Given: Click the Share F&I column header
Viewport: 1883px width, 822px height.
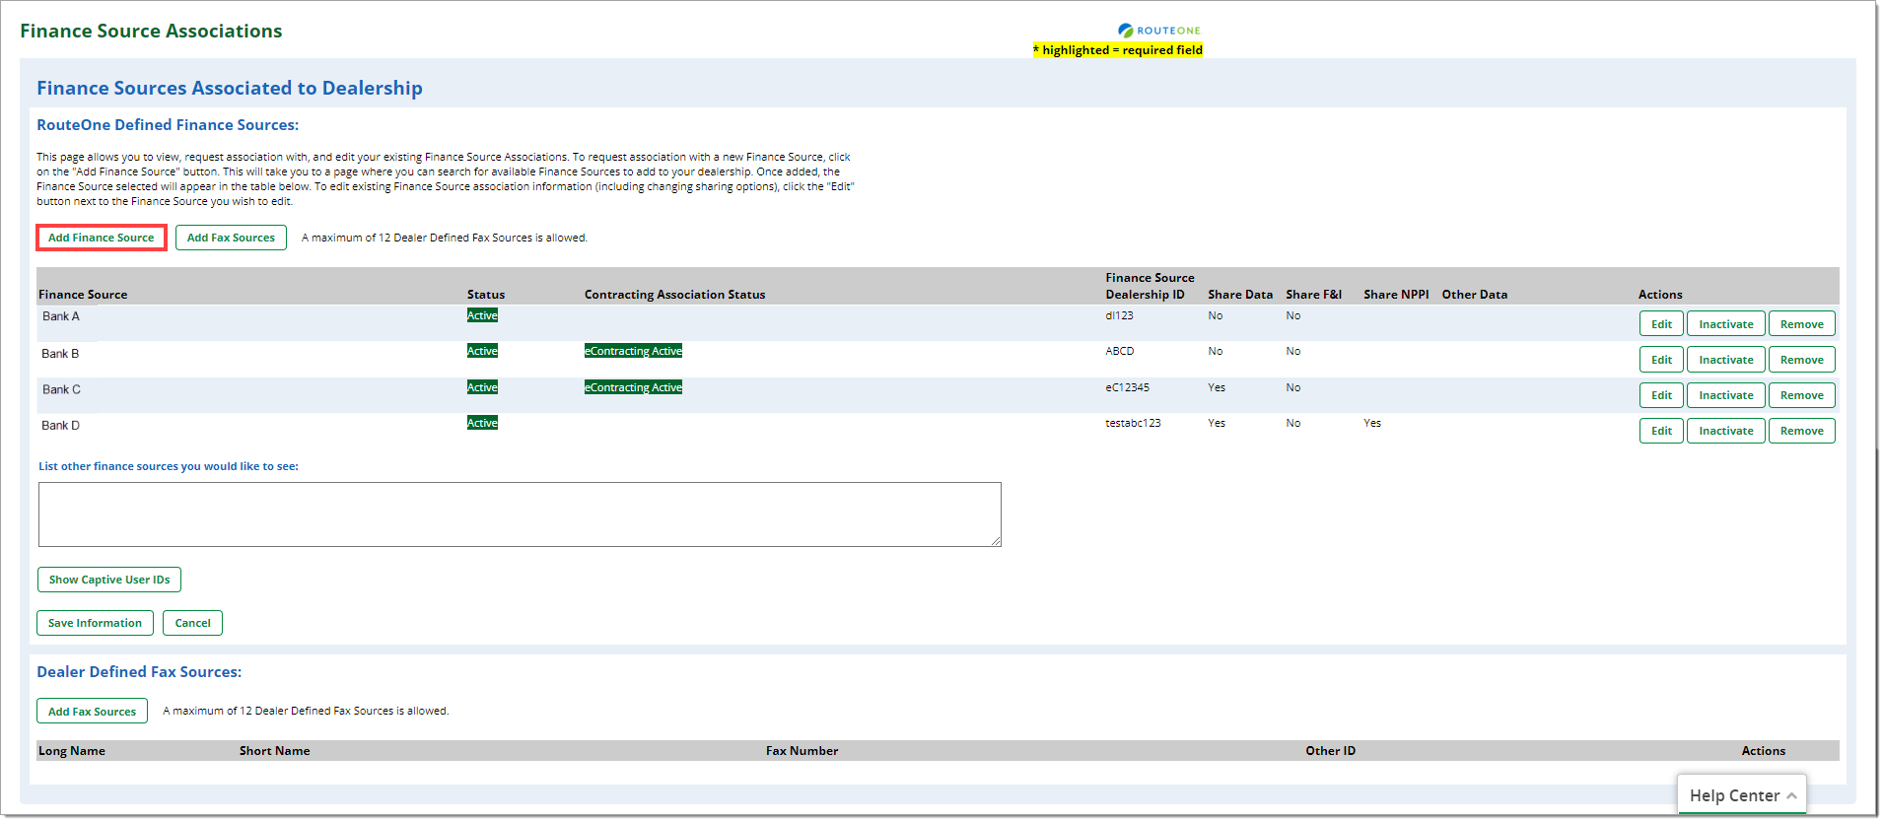Looking at the screenshot, I should [1313, 295].
